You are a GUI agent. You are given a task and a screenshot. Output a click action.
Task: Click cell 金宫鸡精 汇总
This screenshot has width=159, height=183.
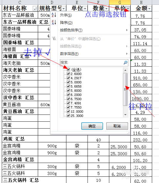[20, 159]
